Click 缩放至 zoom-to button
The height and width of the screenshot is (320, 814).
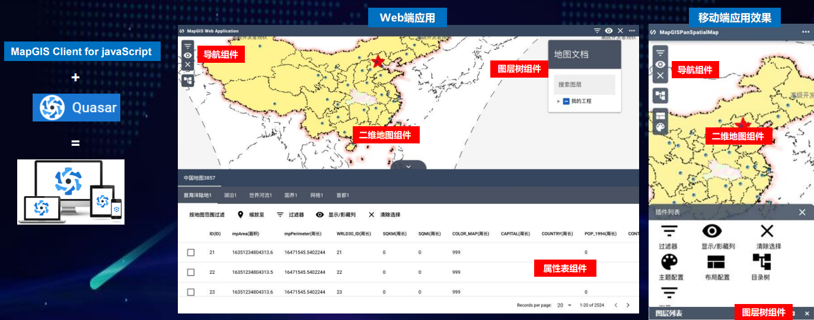[252, 215]
